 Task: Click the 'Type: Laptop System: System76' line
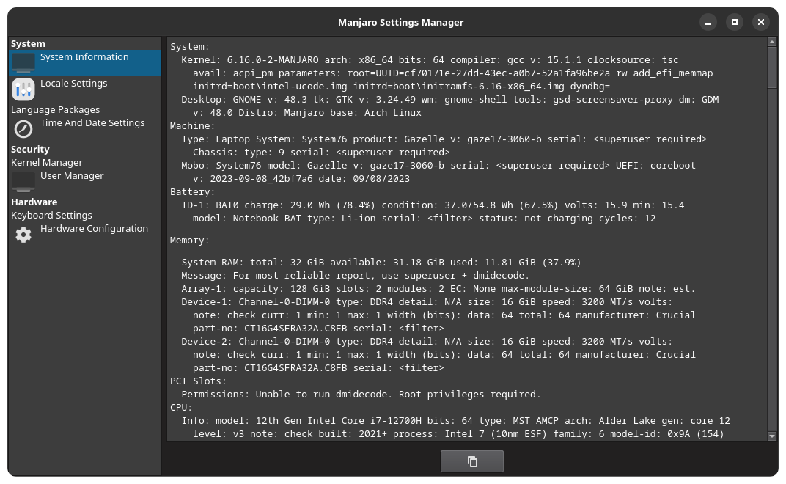444,139
